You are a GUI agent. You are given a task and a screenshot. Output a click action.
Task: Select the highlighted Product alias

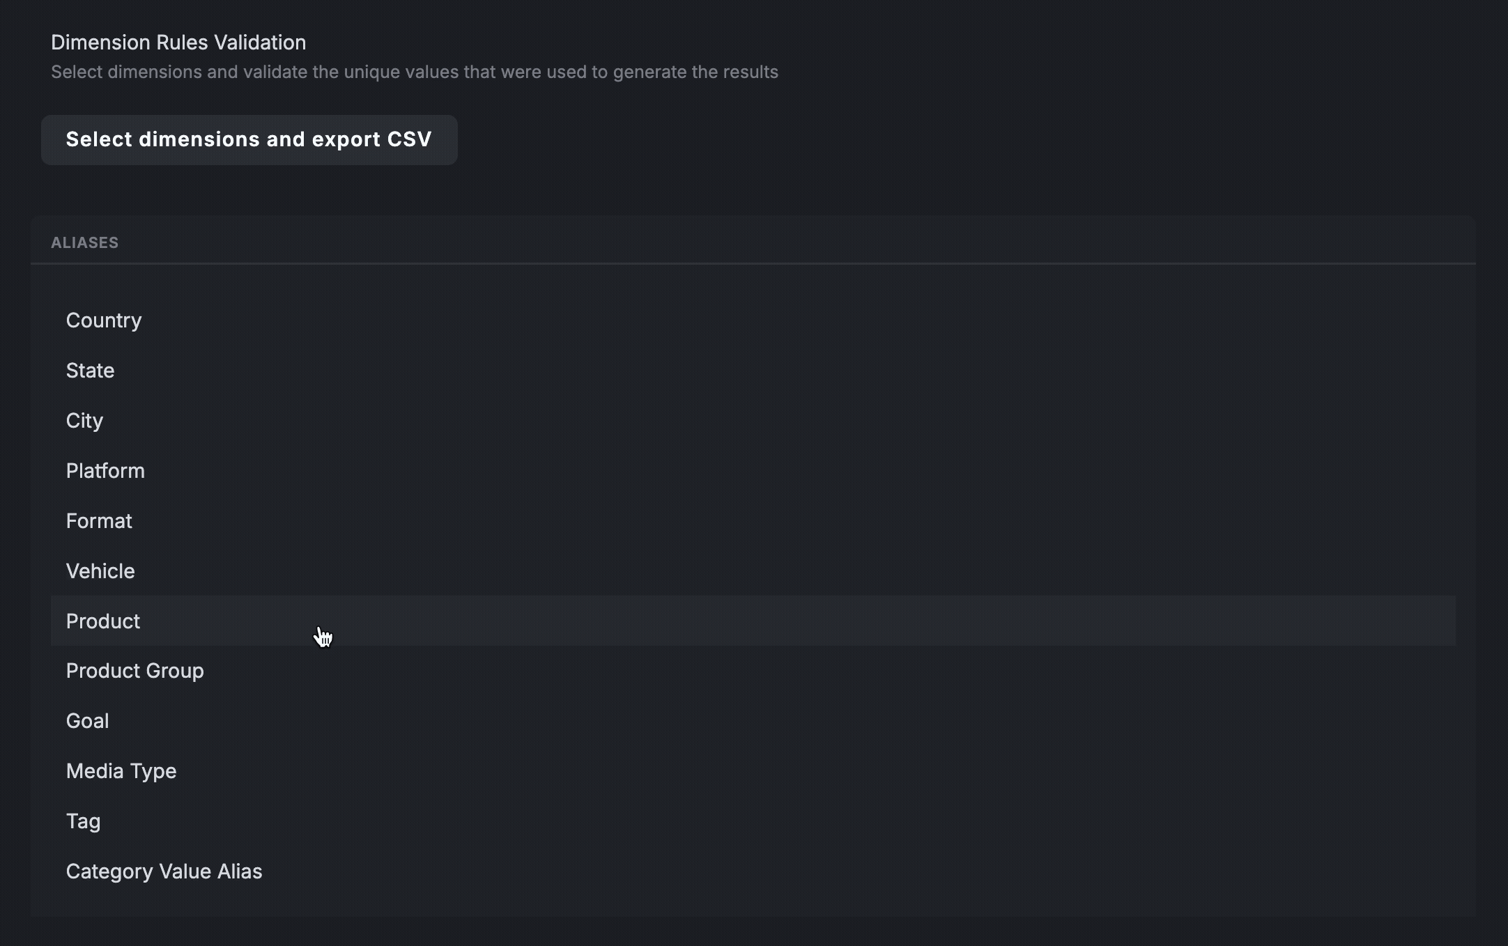753,621
